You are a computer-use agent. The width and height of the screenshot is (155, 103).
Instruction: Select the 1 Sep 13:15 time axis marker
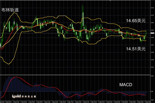pyautogui.click(x=55, y=102)
